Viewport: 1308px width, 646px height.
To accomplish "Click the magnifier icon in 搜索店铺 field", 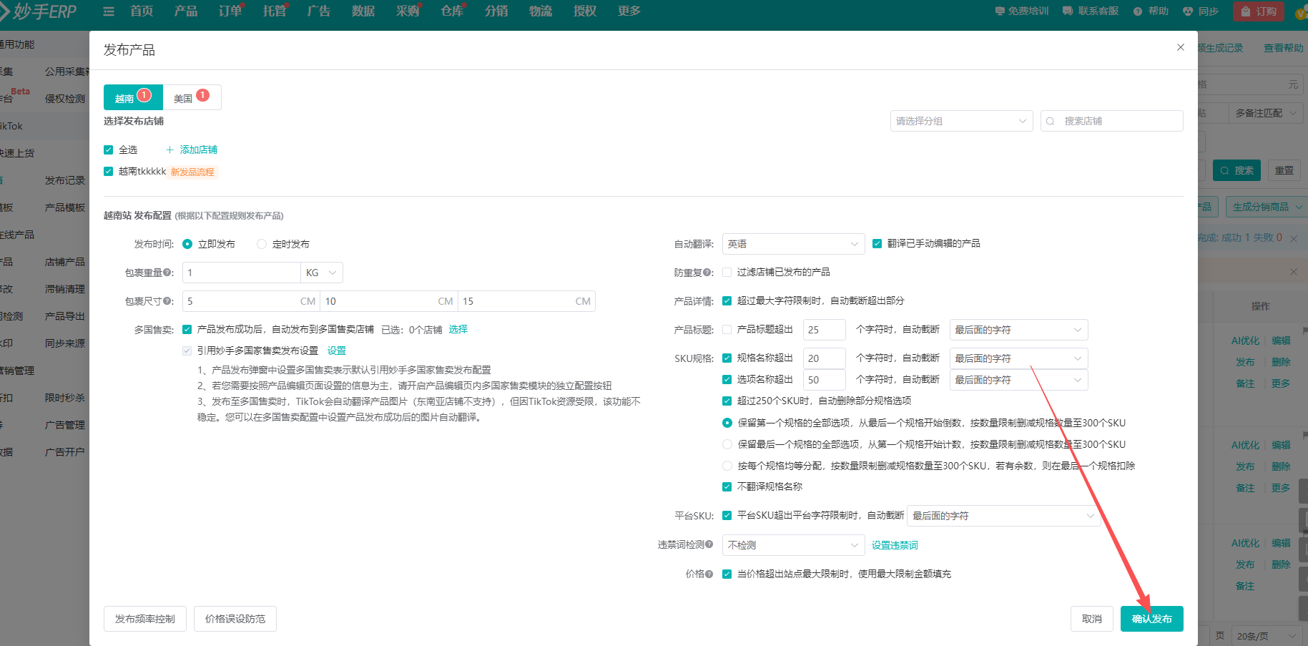I will tap(1050, 120).
